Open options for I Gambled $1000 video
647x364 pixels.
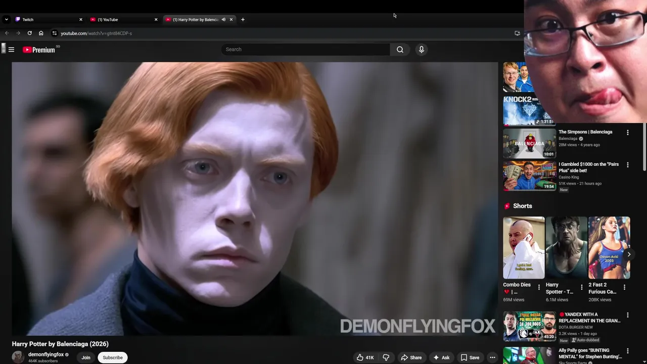coord(628,165)
